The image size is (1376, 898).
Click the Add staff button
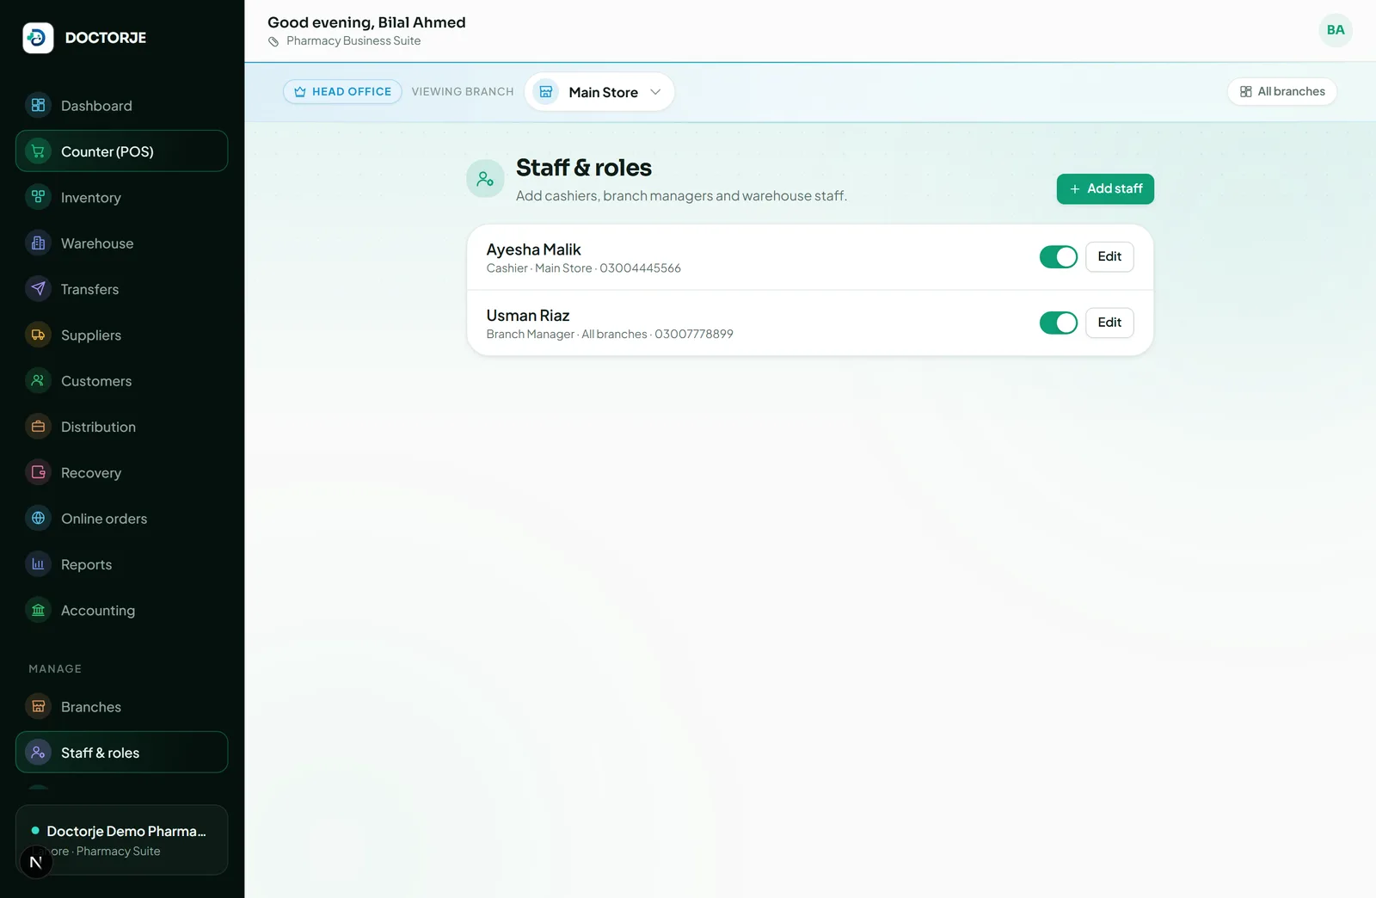pyautogui.click(x=1105, y=189)
